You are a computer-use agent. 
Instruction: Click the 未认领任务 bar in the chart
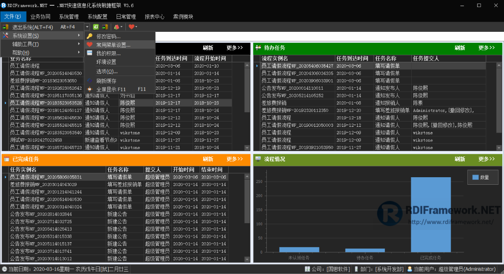[x=299, y=250]
